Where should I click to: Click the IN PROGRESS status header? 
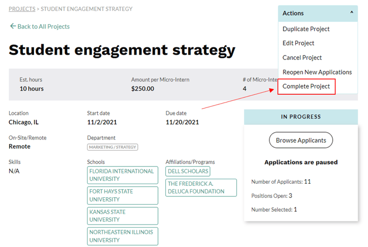coord(301,117)
